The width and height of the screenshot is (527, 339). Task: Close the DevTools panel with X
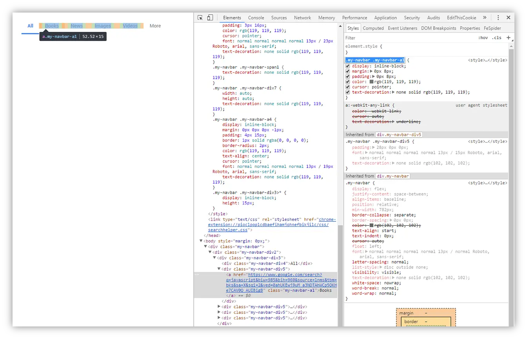(x=509, y=18)
